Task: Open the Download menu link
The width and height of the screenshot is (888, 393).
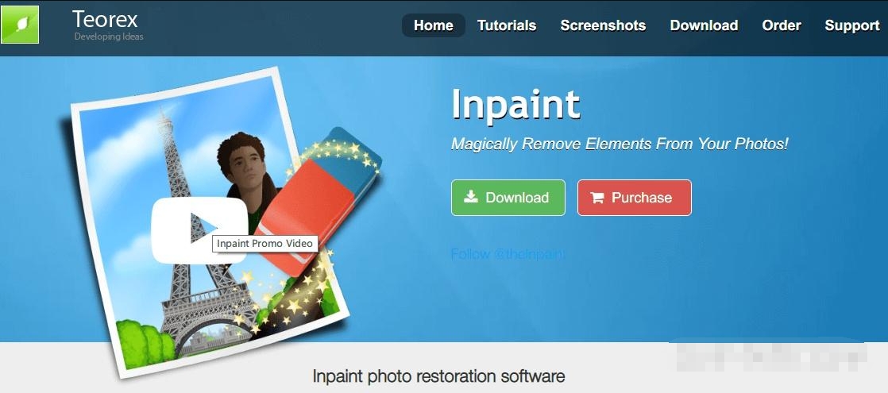Action: tap(704, 25)
